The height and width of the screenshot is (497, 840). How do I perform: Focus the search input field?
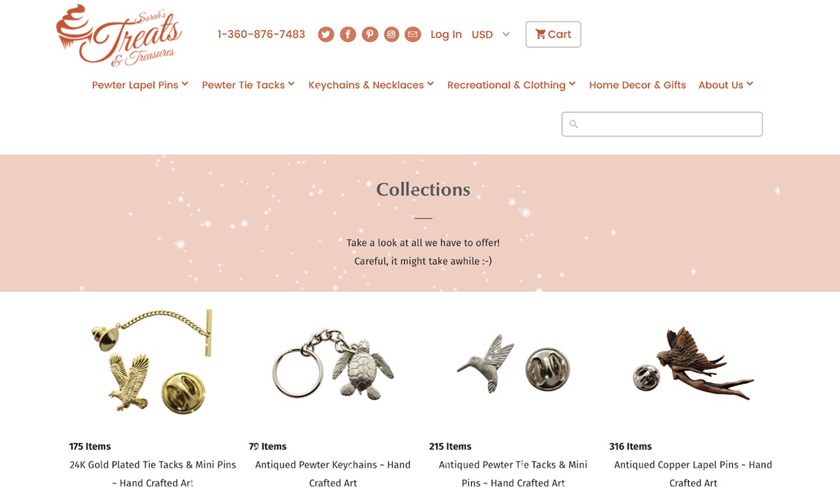[661, 125]
